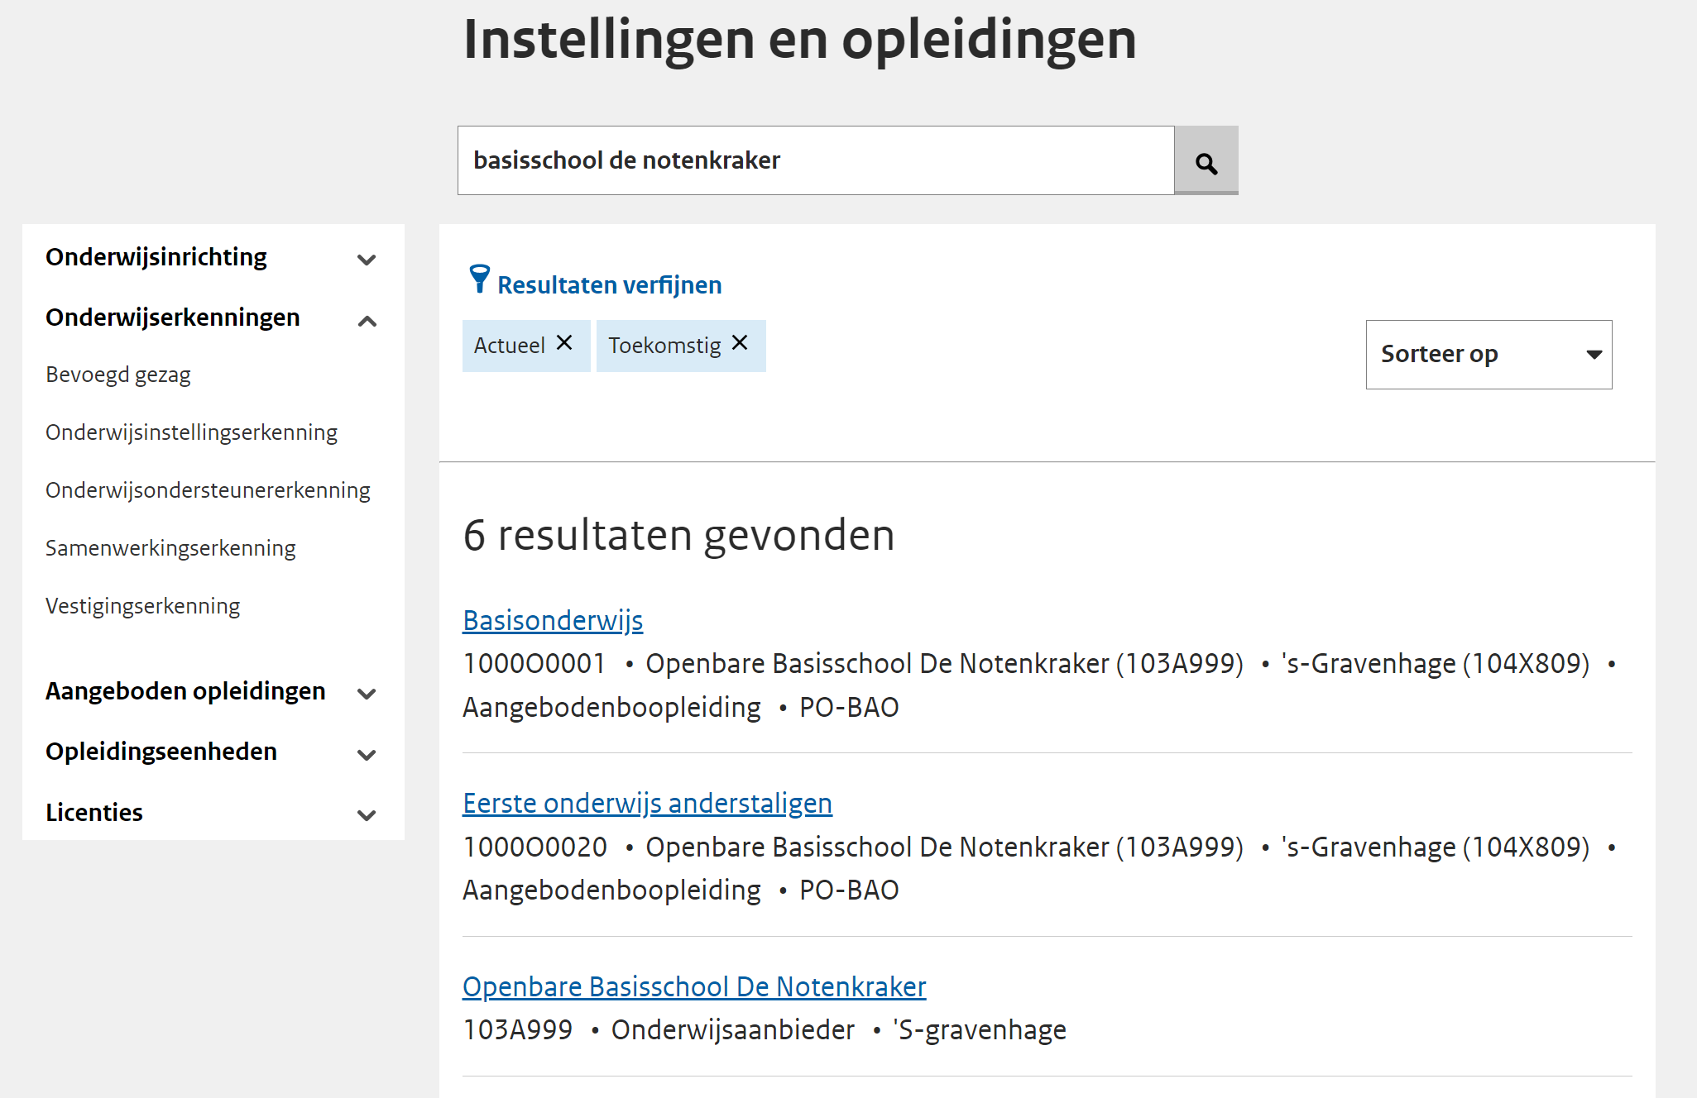The image size is (1697, 1098).
Task: Click the 'S-gravenhage text in third result
Action: pyautogui.click(x=980, y=1030)
